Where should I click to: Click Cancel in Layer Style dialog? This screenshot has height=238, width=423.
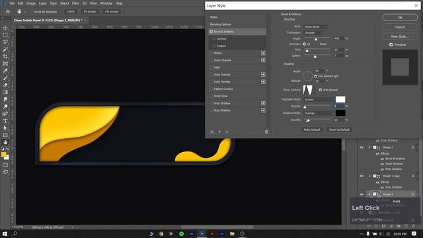click(400, 27)
